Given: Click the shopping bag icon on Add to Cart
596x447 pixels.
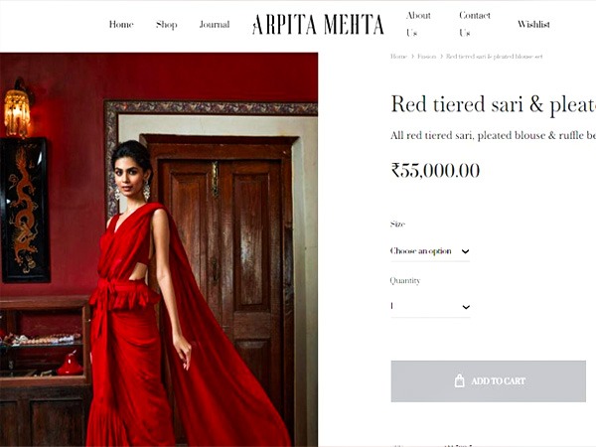Looking at the screenshot, I should pyautogui.click(x=459, y=380).
